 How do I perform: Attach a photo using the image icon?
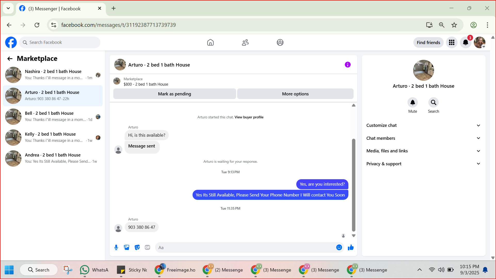126,248
